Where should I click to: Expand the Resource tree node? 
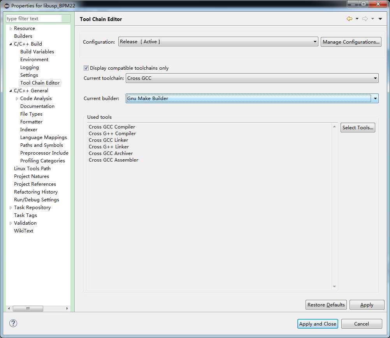11,28
